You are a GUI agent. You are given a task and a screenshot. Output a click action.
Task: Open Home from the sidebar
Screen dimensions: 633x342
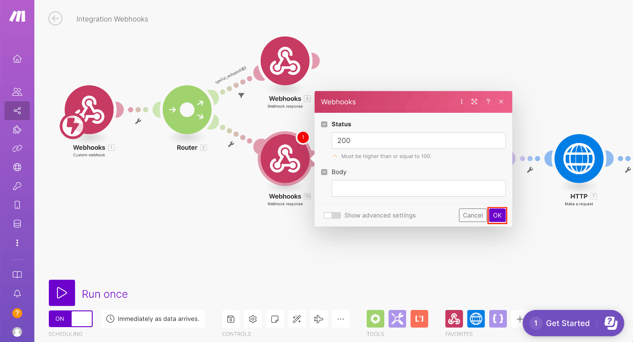click(17, 59)
